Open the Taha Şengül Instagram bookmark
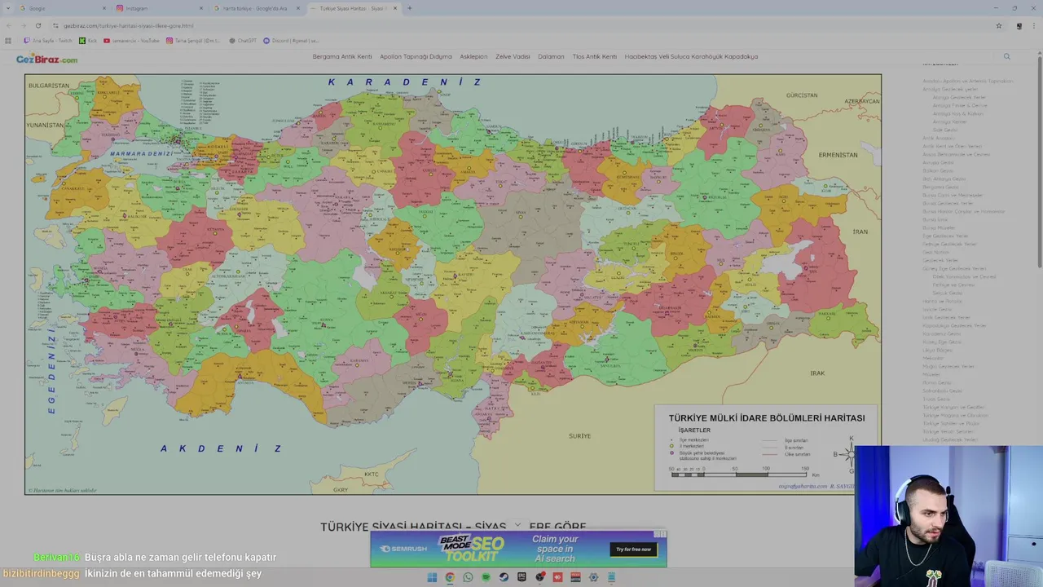The image size is (1043, 587). [x=193, y=40]
